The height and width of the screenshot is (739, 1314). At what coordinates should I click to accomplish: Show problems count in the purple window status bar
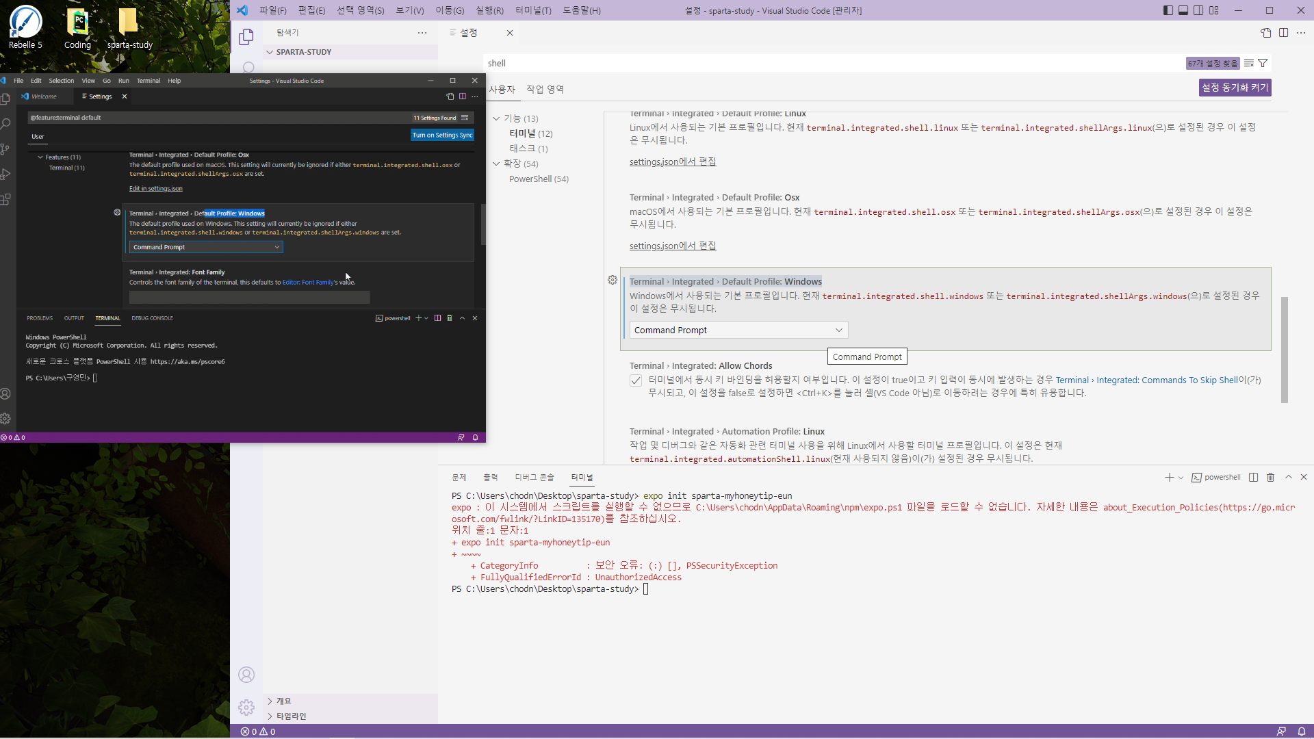pyautogui.click(x=258, y=731)
